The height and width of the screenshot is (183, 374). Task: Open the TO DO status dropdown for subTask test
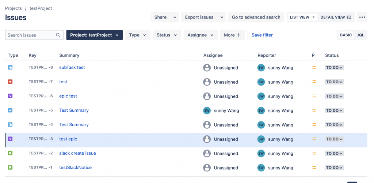335,68
